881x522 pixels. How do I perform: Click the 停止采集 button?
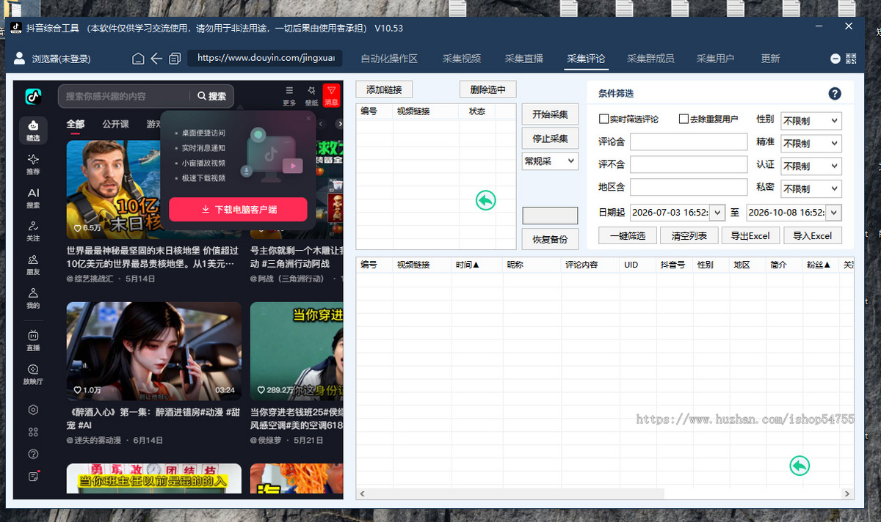[x=550, y=139]
